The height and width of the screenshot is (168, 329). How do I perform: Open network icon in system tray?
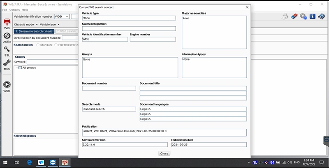pyautogui.click(x=284, y=162)
